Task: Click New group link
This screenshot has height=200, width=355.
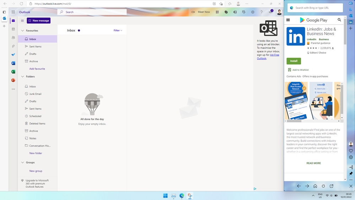Action: click(36, 171)
